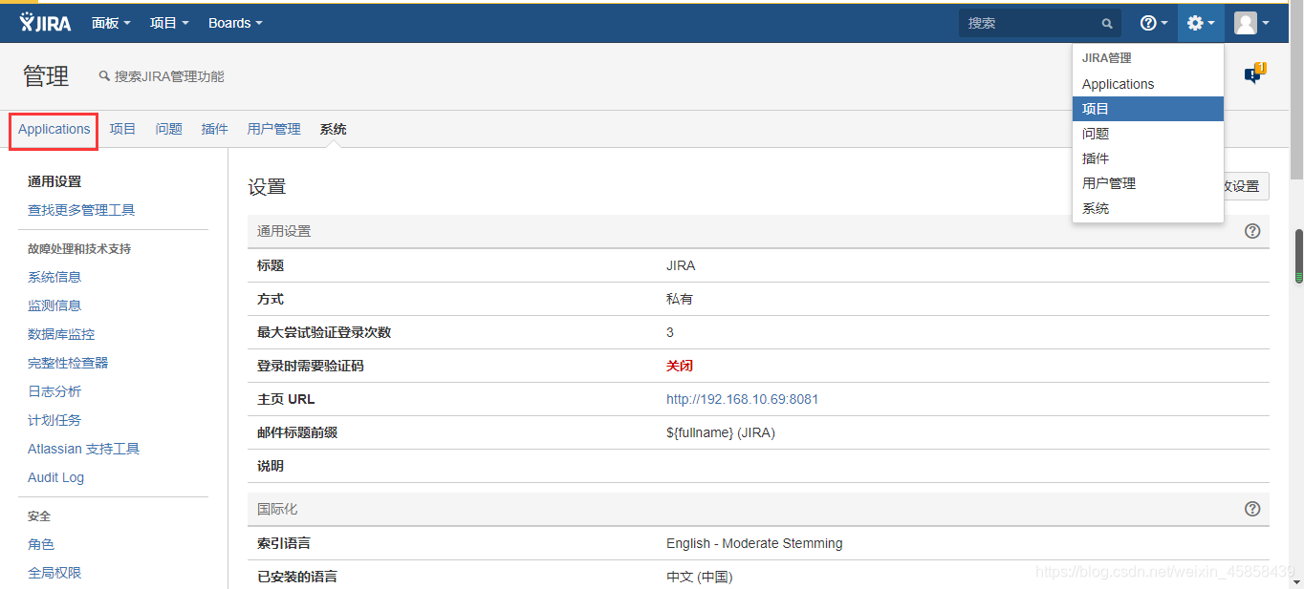Choose 问题 in the gear dropdown menu

click(x=1148, y=134)
